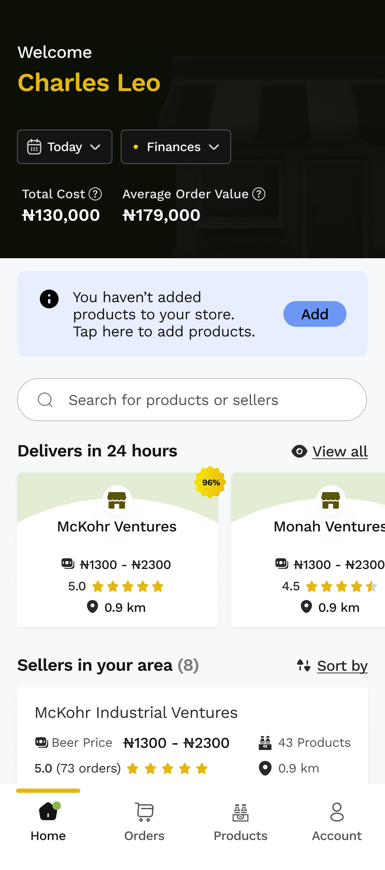Open the Account tab

pyautogui.click(x=337, y=821)
